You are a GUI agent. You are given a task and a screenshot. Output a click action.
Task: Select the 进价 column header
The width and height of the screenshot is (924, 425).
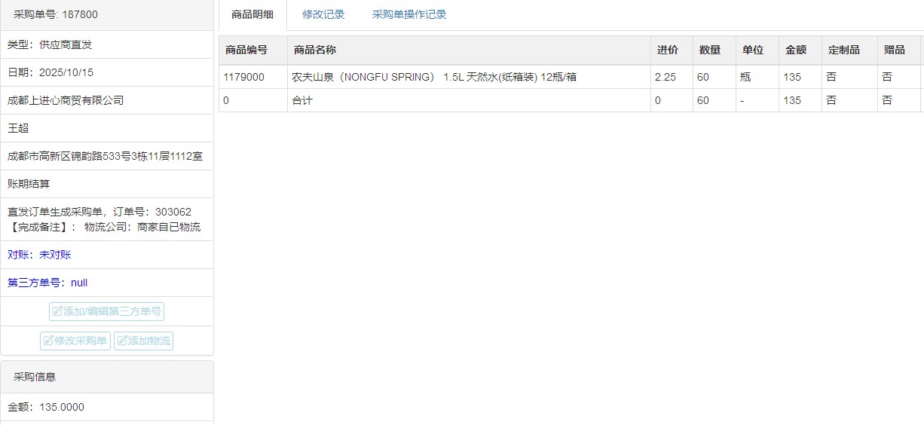pos(667,50)
